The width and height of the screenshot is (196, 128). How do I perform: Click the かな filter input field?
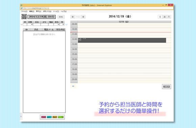[x=45, y=25]
